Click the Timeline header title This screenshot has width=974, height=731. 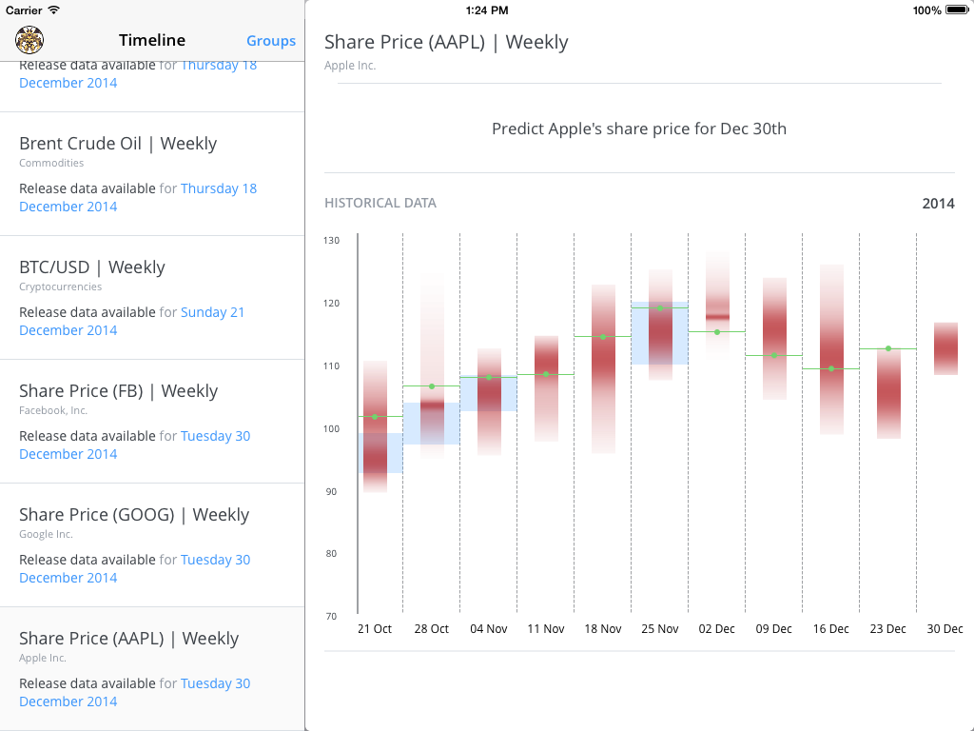152,40
